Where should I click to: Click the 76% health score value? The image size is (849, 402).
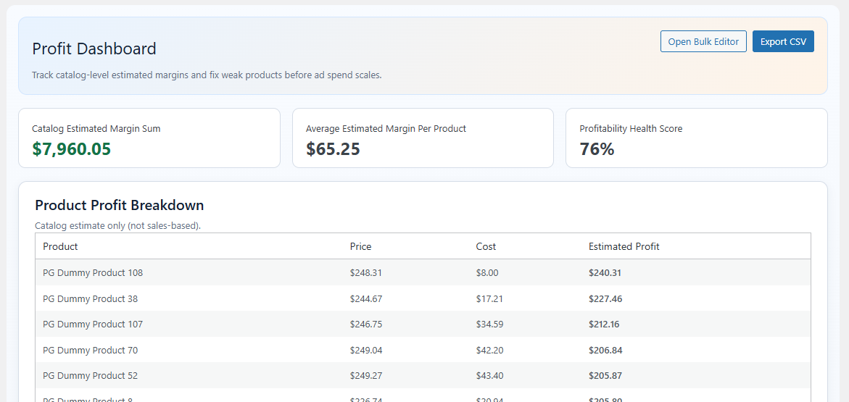[597, 149]
